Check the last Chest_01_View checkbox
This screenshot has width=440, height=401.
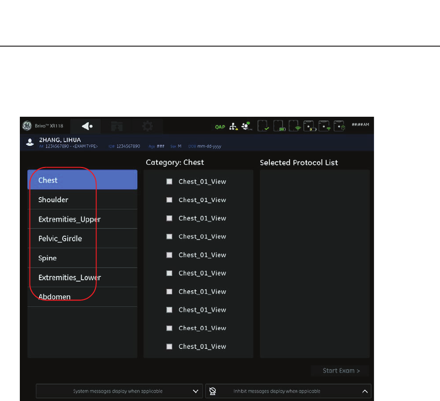(x=169, y=347)
